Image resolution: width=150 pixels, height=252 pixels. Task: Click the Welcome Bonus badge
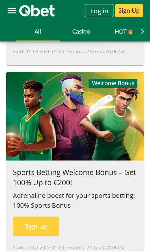click(x=113, y=83)
